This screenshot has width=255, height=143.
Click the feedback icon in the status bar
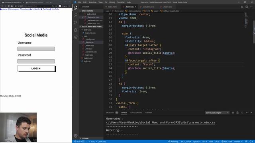tap(246, 141)
